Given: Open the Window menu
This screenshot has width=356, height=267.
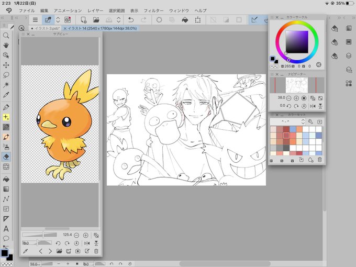Looking at the screenshot, I should (179, 10).
